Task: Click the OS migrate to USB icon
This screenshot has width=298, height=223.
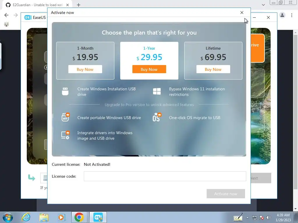Action: click(x=157, y=117)
